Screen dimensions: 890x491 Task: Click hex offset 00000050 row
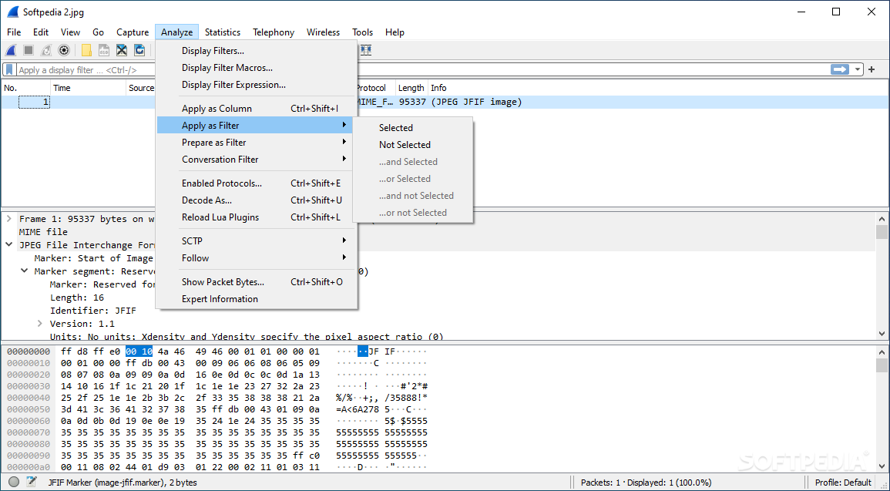click(x=29, y=409)
